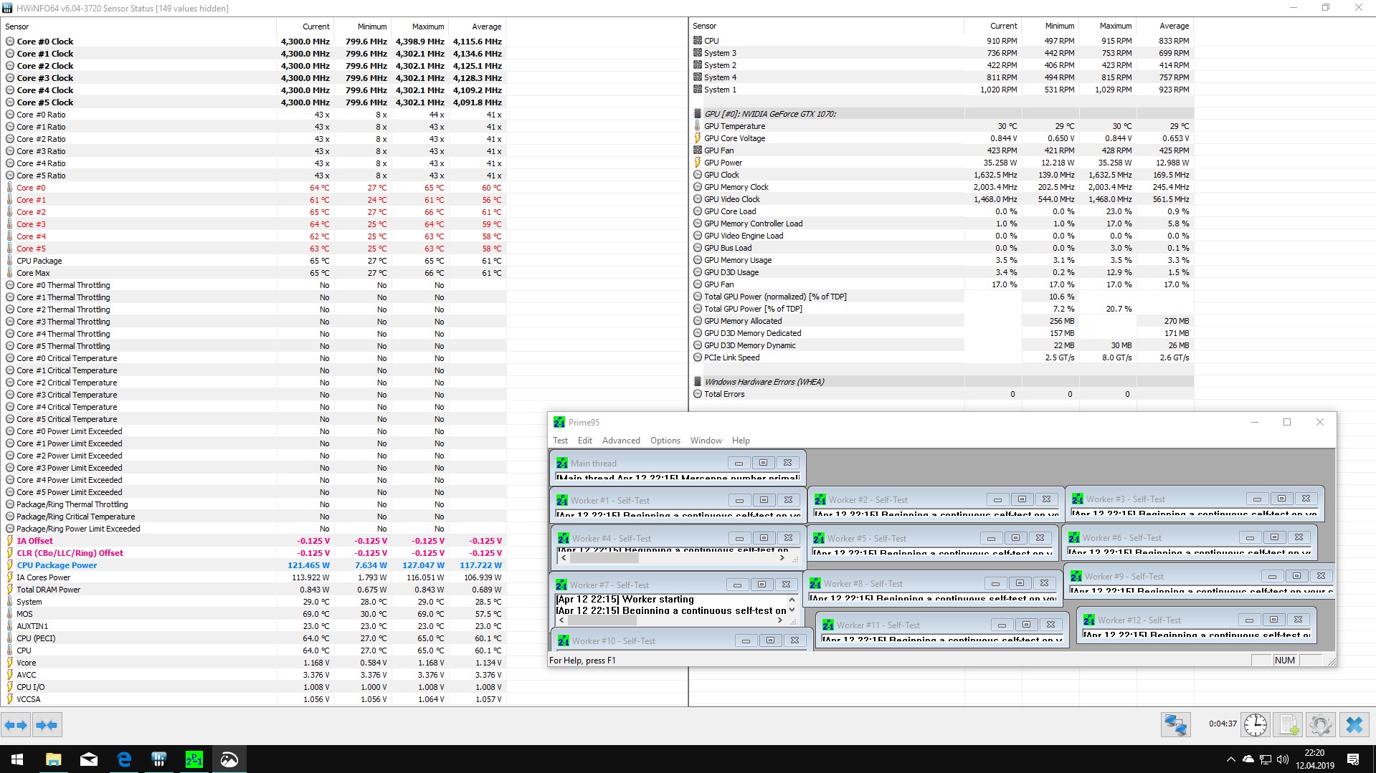Viewport: 1376px width, 773px height.
Task: Click the Worker #7 horizontal scrollbar right arrow
Action: 781,620
